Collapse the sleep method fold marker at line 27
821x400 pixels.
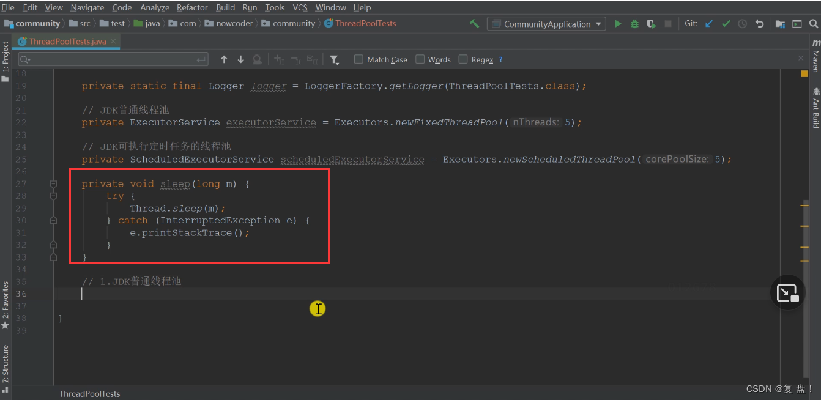click(x=53, y=183)
